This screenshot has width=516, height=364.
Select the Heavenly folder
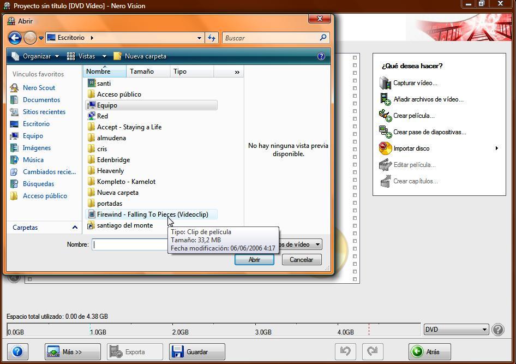point(152,171)
